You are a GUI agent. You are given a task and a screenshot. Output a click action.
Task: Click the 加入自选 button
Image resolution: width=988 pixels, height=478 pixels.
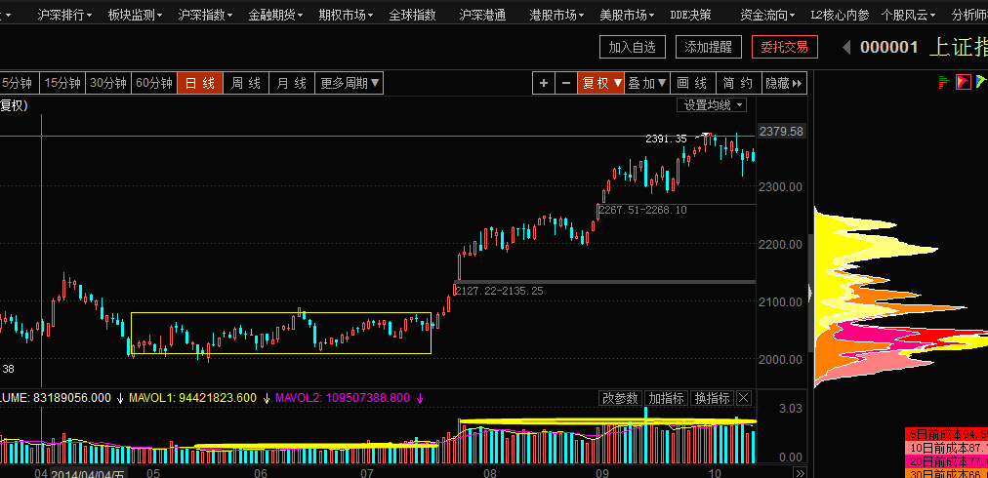[633, 47]
